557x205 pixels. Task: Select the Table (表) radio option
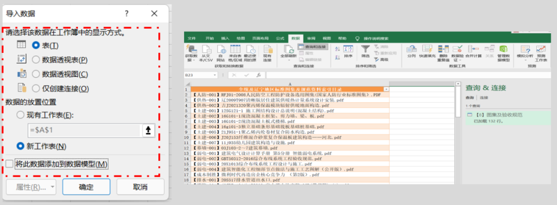pyautogui.click(x=36, y=45)
